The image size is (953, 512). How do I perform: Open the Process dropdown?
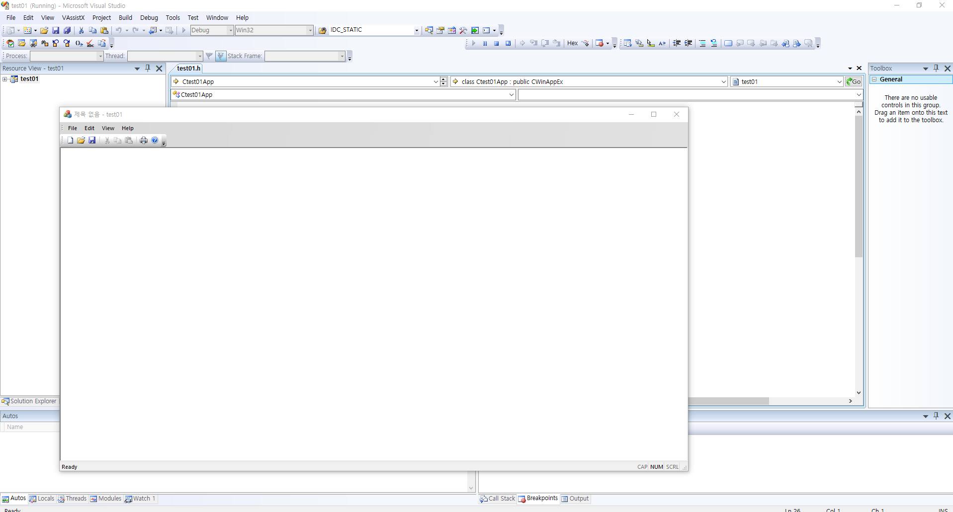pos(100,56)
